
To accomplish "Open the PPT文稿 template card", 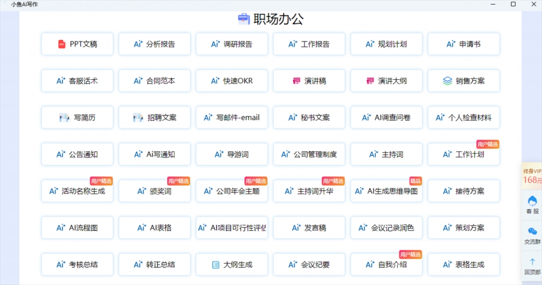I will tap(77, 44).
